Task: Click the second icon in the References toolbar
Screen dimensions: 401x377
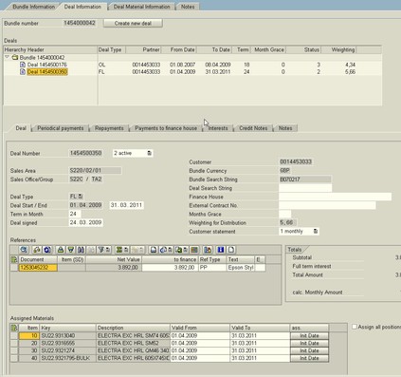Action: click(x=37, y=250)
